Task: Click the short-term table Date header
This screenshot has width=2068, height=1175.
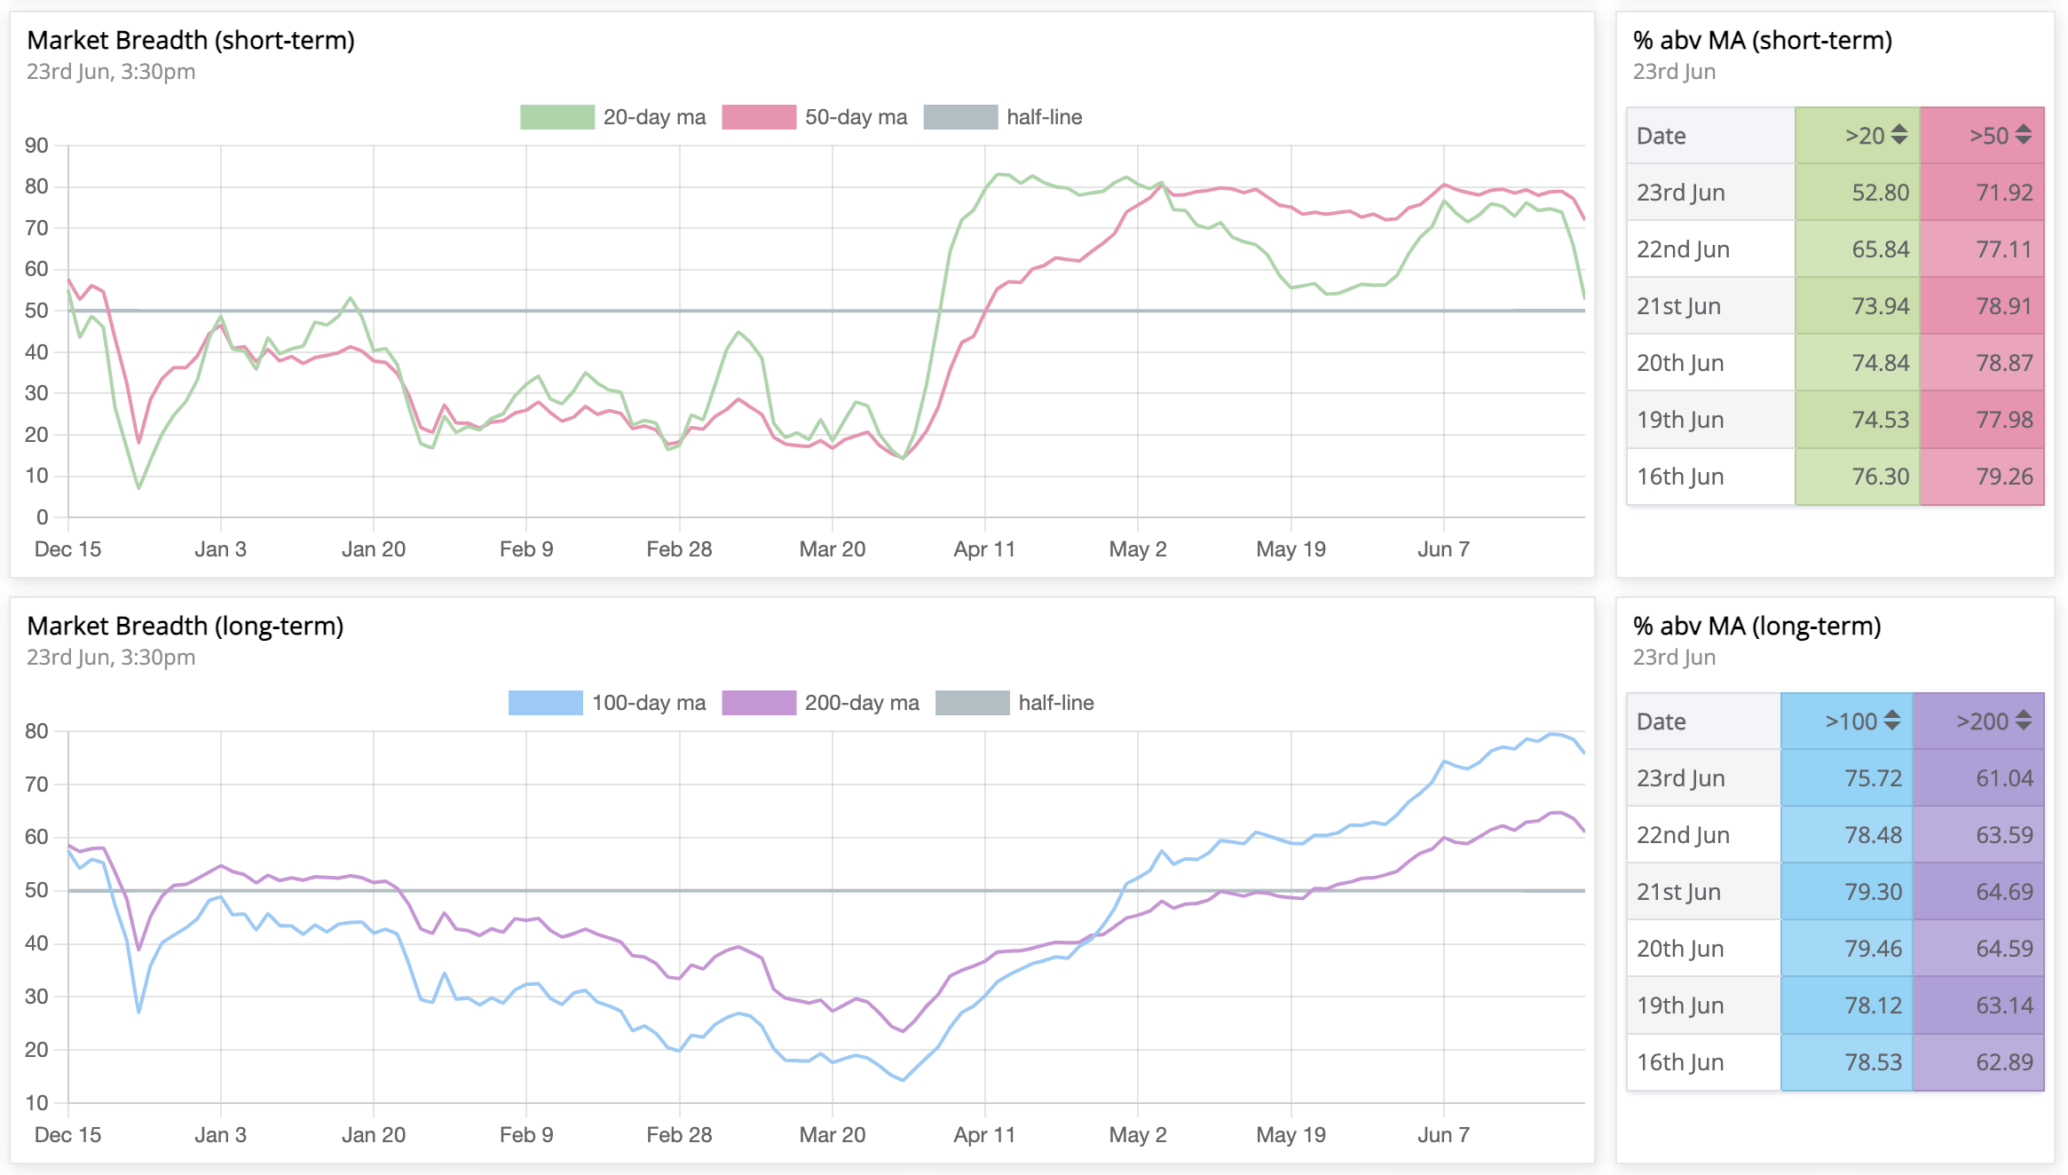Action: point(1710,136)
